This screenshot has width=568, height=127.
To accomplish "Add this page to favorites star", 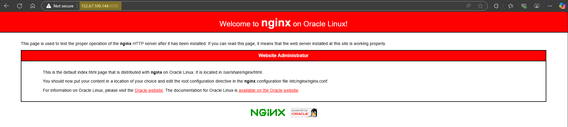I will pos(480,6).
